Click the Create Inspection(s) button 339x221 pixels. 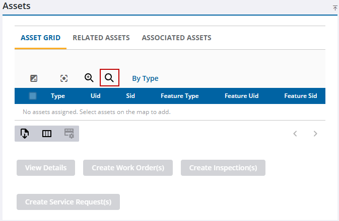(223, 168)
